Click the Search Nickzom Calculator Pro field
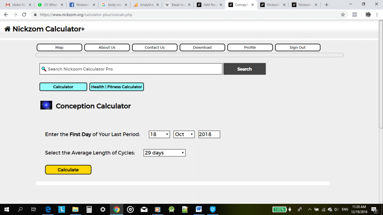Viewport: 383px width, 215px height. point(131,69)
